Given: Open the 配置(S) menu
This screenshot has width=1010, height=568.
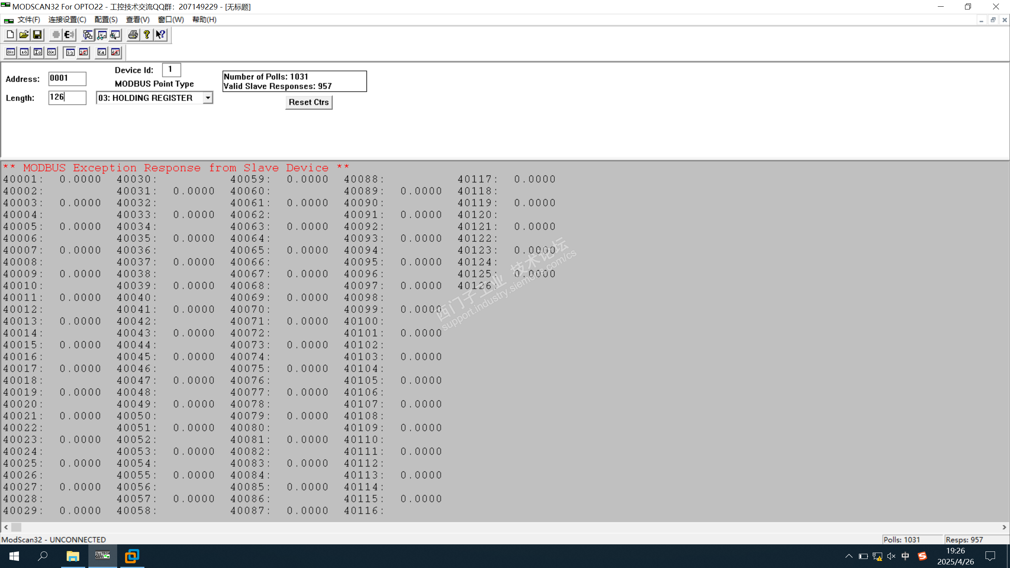Looking at the screenshot, I should click(106, 19).
